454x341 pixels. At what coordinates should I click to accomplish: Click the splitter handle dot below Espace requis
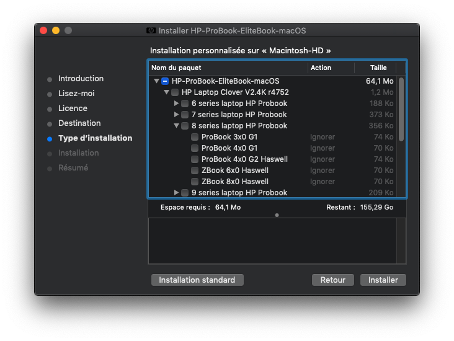click(277, 215)
